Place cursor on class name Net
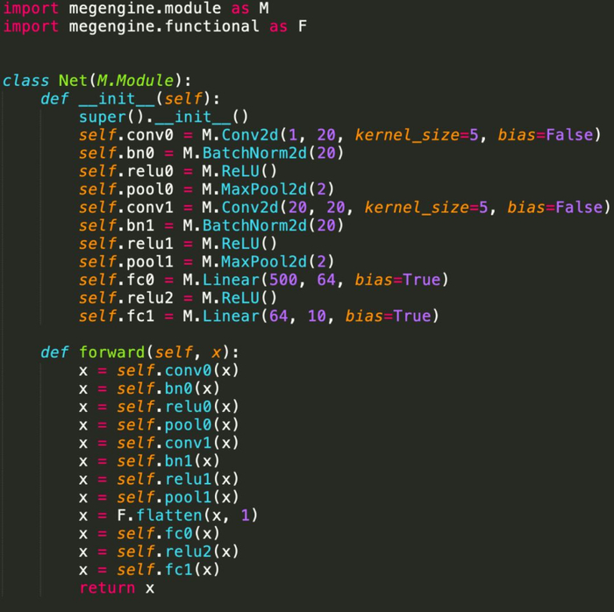This screenshot has width=614, height=612. click(73, 81)
